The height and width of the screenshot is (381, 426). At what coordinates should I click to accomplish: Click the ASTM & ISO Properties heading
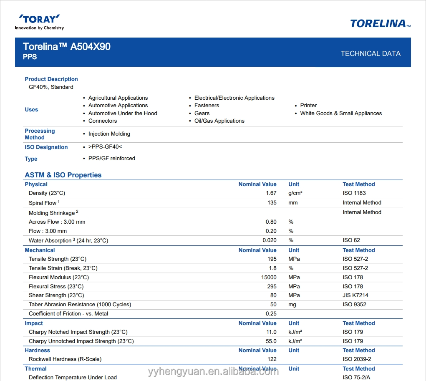63,175
